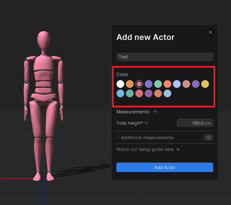Click the Total height 180.0 cm field
The image size is (231, 205).
point(195,123)
